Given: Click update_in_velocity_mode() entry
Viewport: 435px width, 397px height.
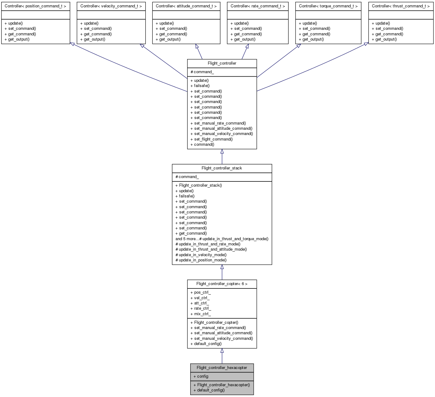Looking at the screenshot, I should [x=201, y=255].
